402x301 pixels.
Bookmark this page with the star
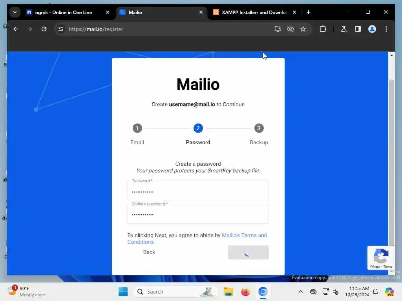point(303,29)
